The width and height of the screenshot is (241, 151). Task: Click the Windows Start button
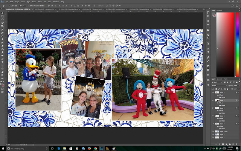point(3,148)
